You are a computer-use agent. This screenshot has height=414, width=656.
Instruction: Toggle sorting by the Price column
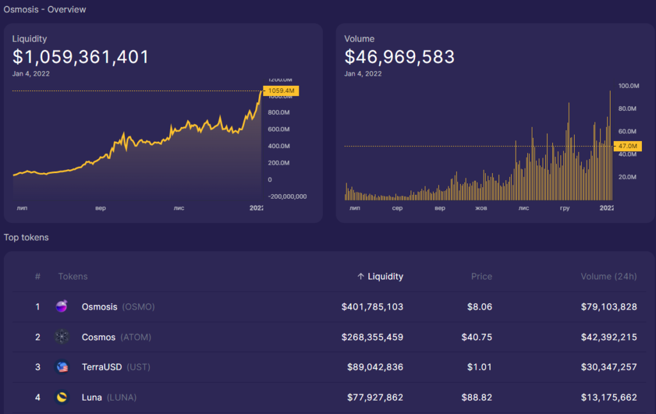click(482, 276)
